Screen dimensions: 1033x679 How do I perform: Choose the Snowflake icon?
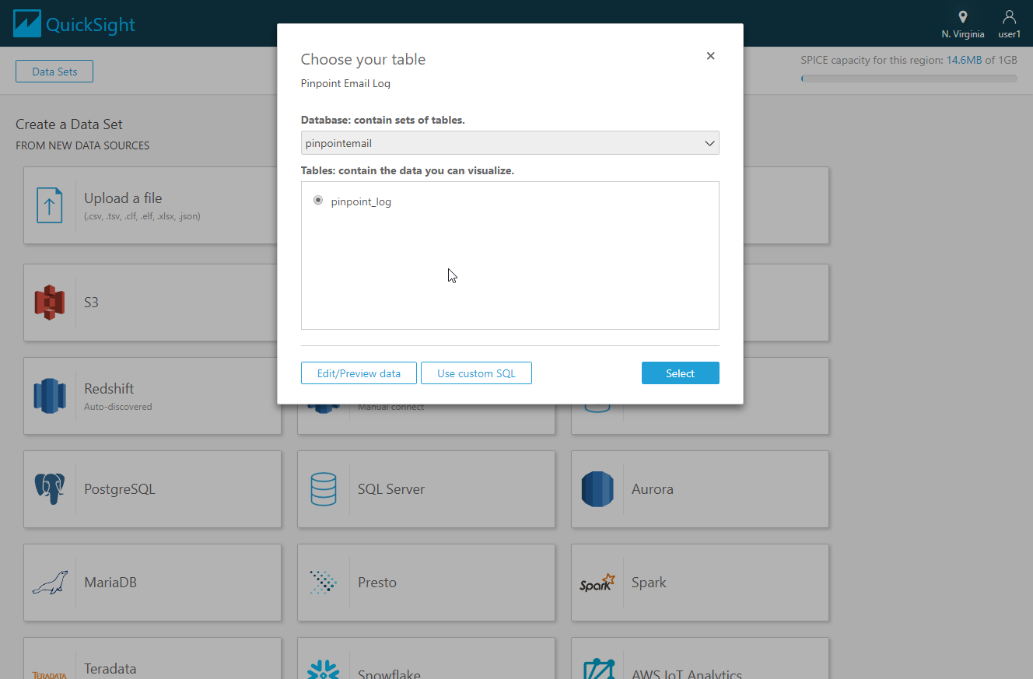pos(324,670)
